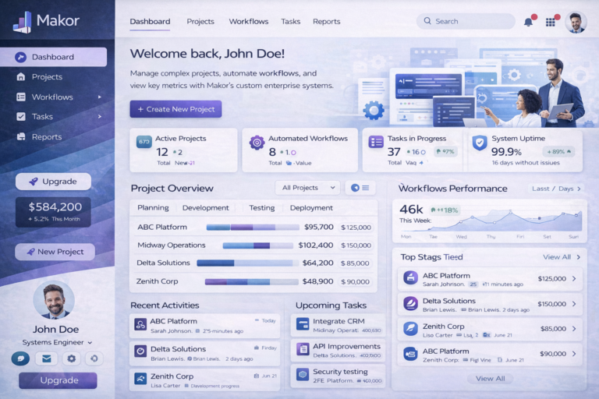Switch to the Reports top navigation tab
Screen dimensions: 599x399
point(326,22)
